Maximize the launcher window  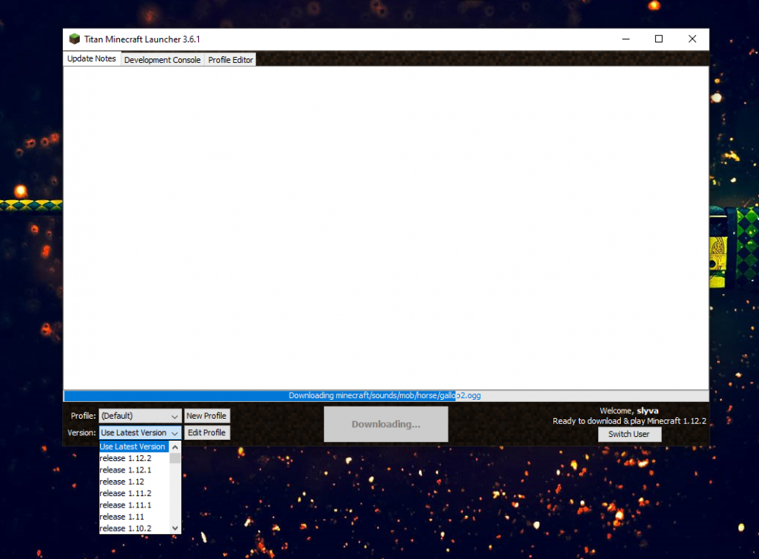click(659, 39)
